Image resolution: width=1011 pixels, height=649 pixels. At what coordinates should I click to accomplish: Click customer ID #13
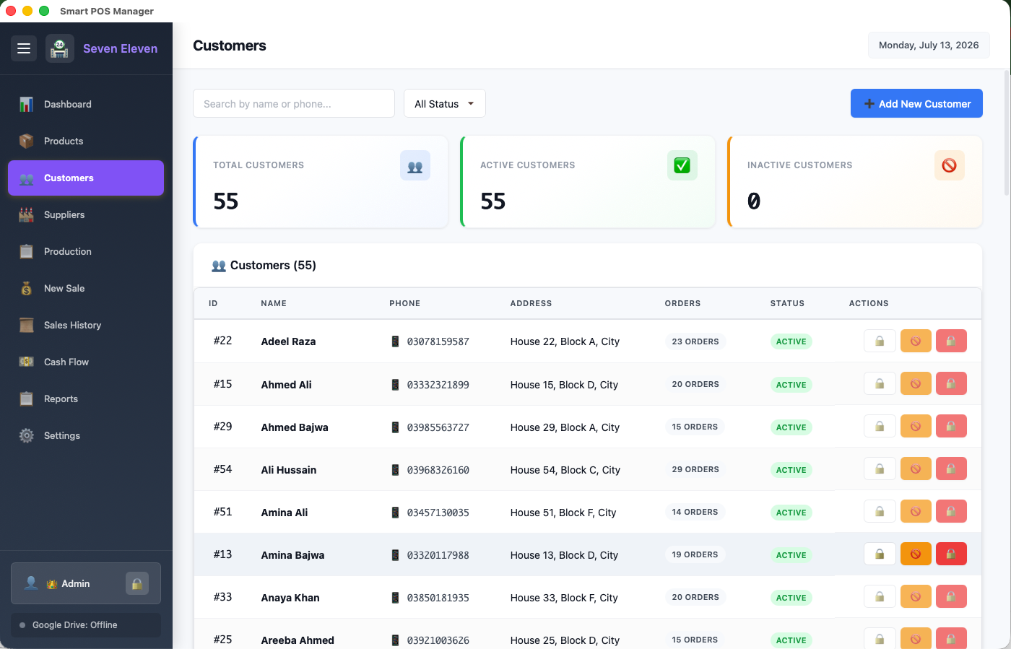click(x=222, y=554)
